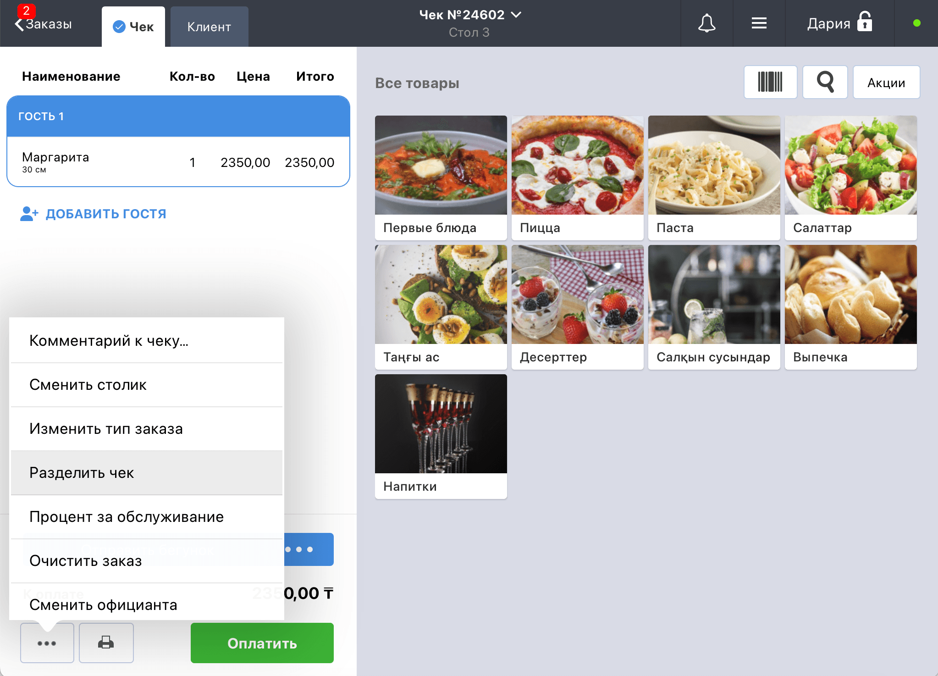Viewport: 938px width, 676px height.
Task: Click the Кол-во column header
Action: pyautogui.click(x=192, y=76)
